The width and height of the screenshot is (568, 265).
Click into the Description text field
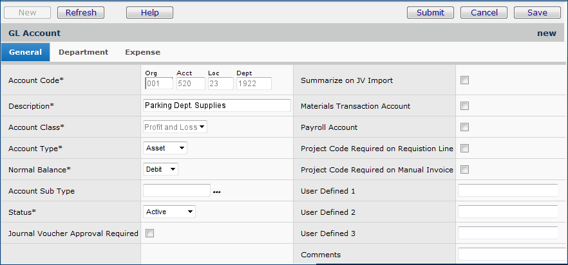click(x=216, y=105)
